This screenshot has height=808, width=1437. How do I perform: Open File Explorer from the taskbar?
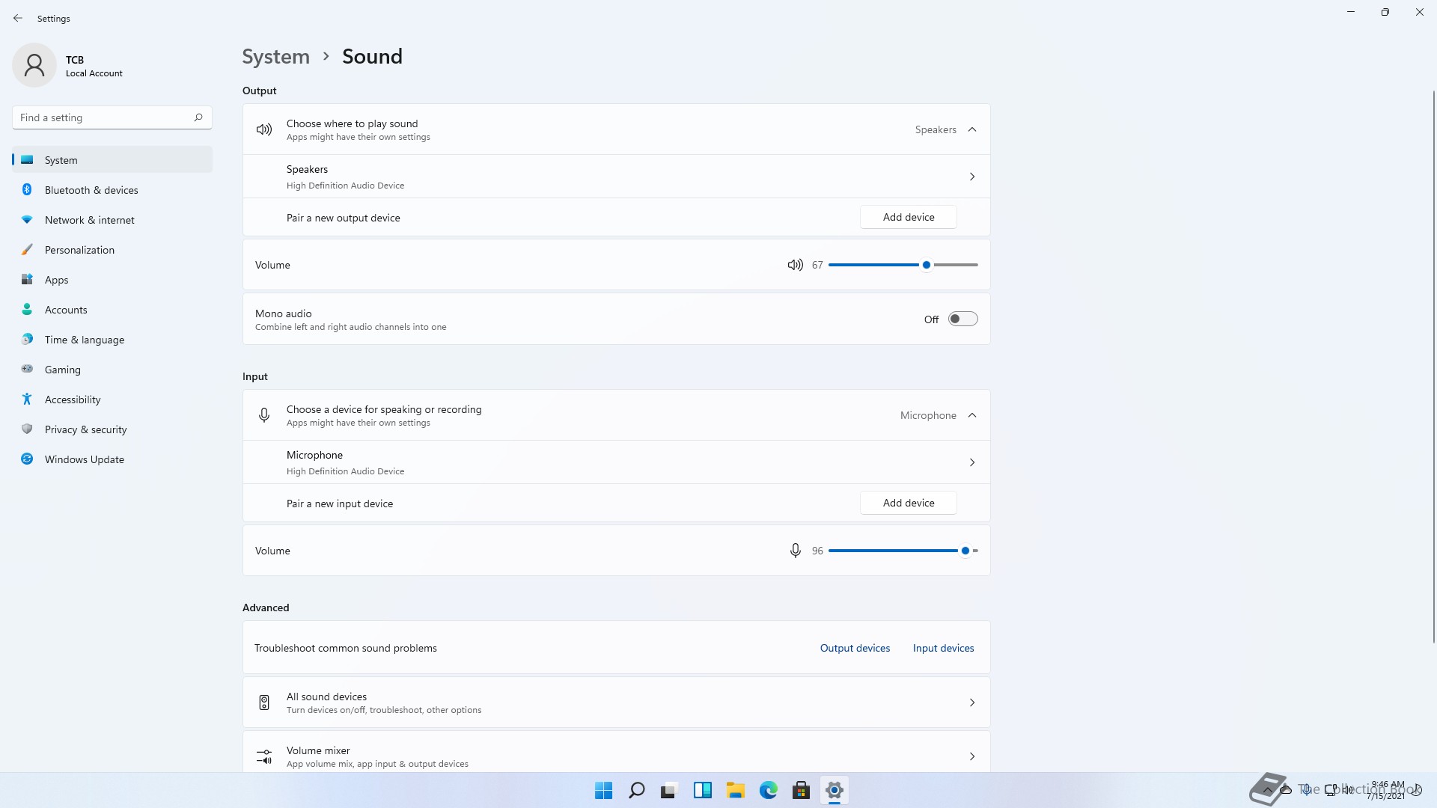(x=735, y=790)
